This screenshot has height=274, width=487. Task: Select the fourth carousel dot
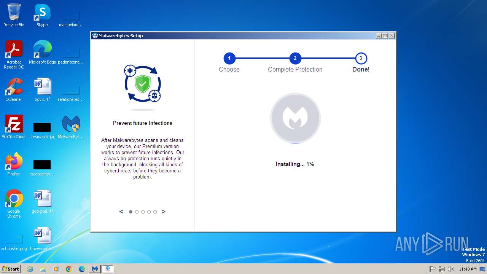(x=149, y=212)
